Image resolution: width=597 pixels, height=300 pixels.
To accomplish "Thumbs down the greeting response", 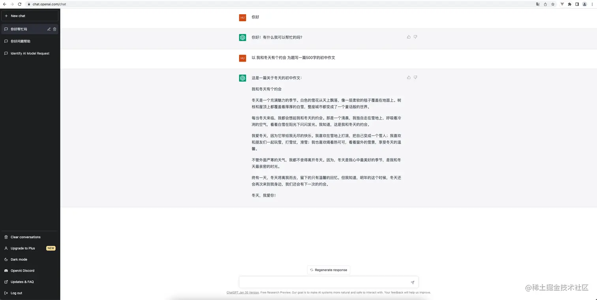I will pyautogui.click(x=415, y=37).
